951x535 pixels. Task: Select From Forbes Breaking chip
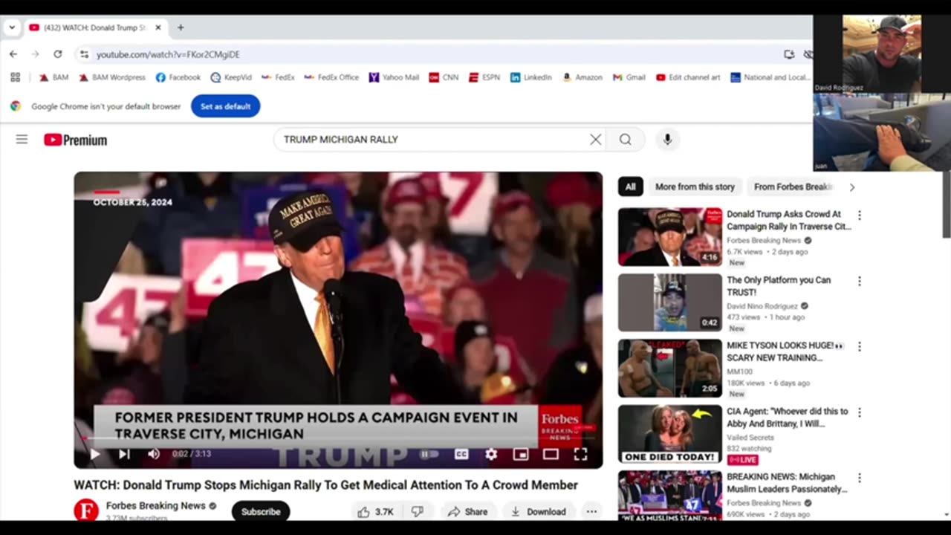[x=793, y=187]
